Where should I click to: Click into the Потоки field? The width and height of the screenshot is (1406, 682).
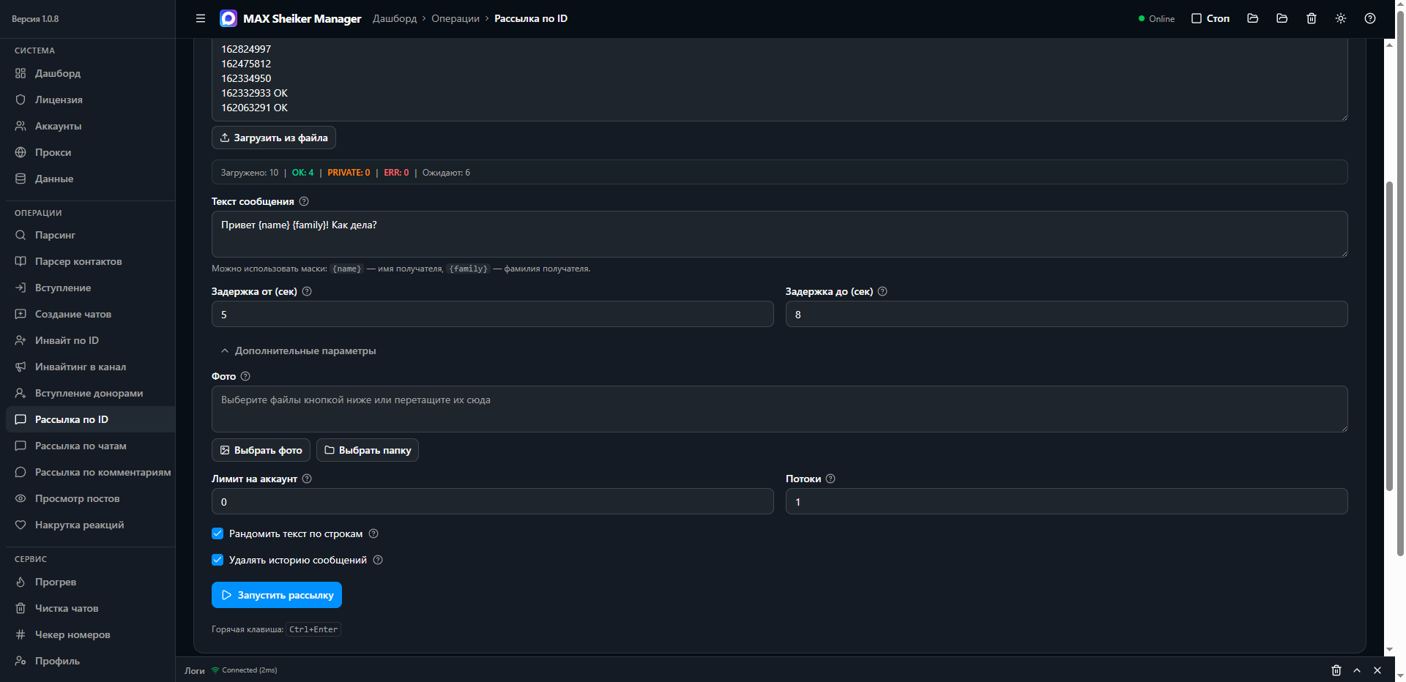(x=1067, y=501)
